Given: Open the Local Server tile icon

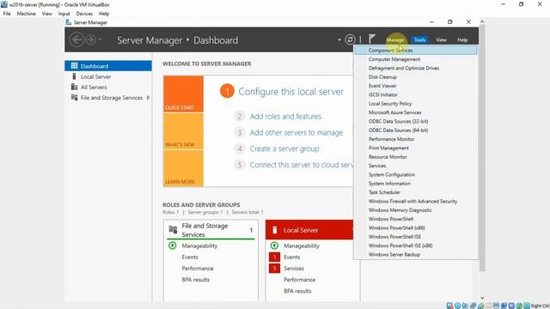Looking at the screenshot, I should click(275, 230).
